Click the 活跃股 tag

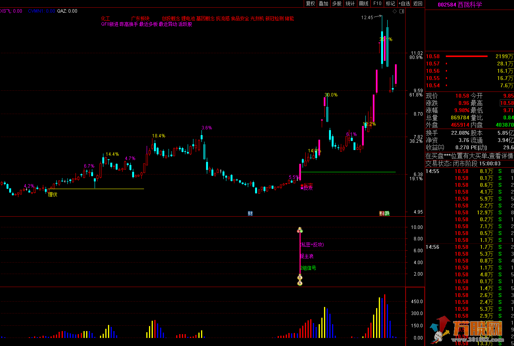[x=185, y=24]
